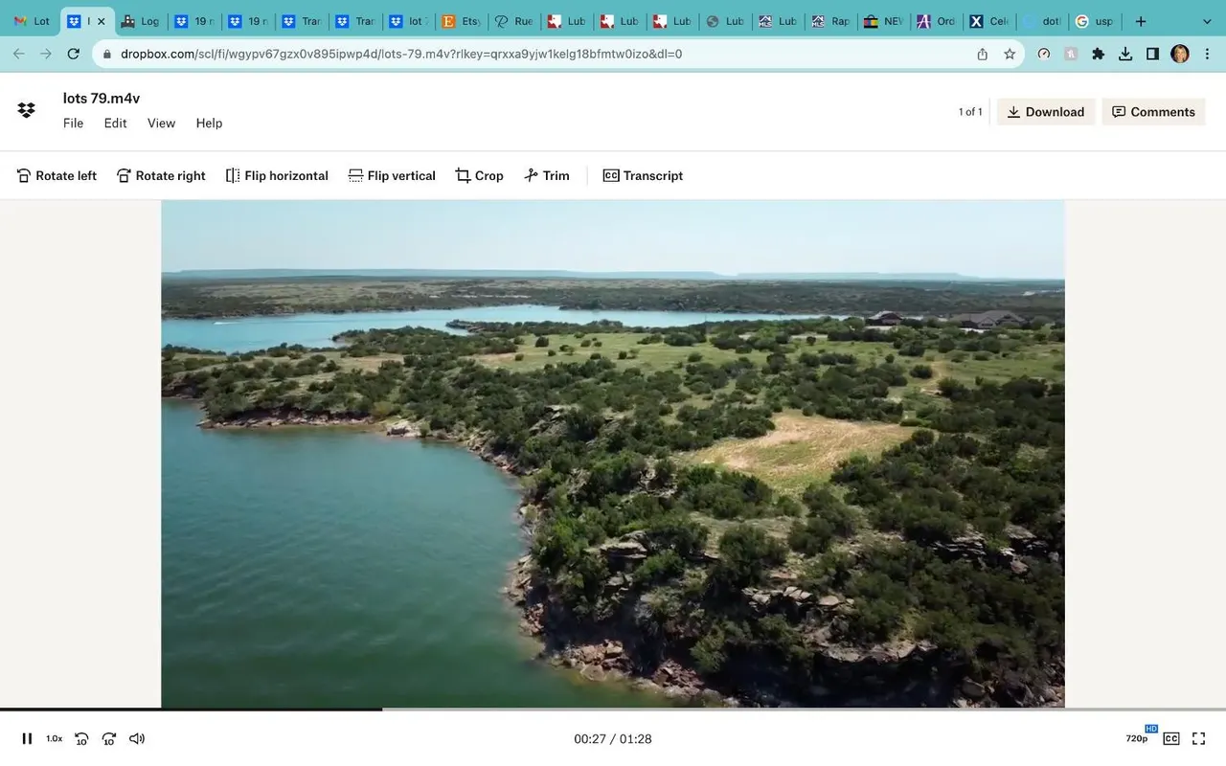The height and width of the screenshot is (766, 1226).
Task: Share this page from address bar
Action: coord(983,54)
